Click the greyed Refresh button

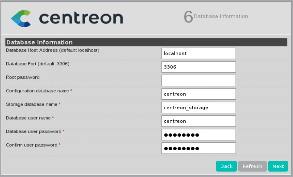point(252,166)
